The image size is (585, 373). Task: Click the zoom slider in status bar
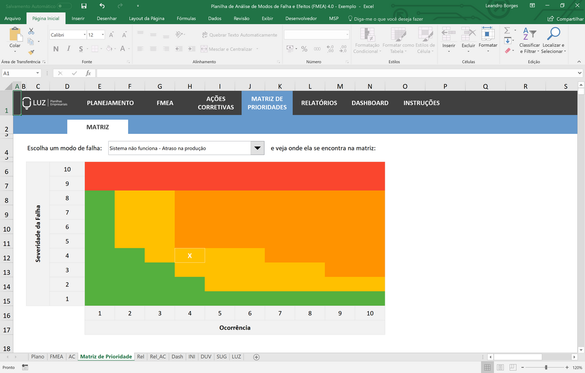pos(546,367)
